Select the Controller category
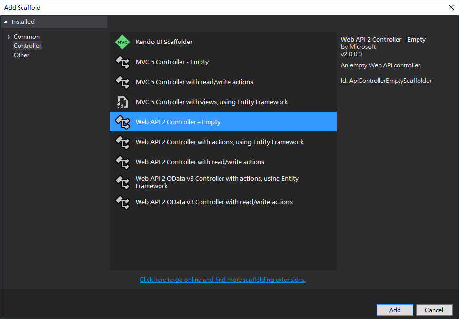 click(27, 45)
